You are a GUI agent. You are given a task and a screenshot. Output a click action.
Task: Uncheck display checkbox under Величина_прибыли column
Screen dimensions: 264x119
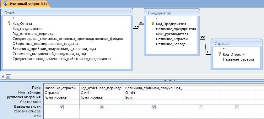coord(154,107)
